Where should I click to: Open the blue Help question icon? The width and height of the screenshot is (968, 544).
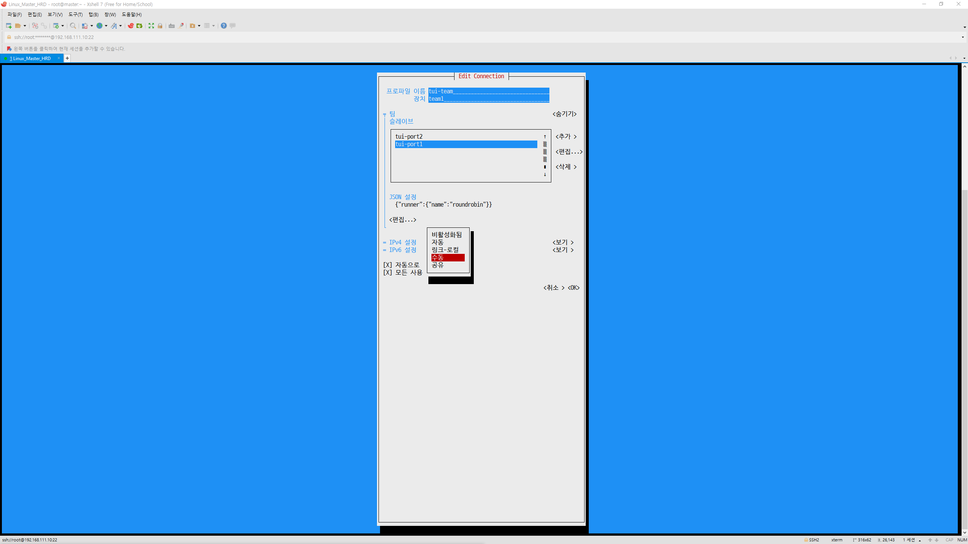224,26
